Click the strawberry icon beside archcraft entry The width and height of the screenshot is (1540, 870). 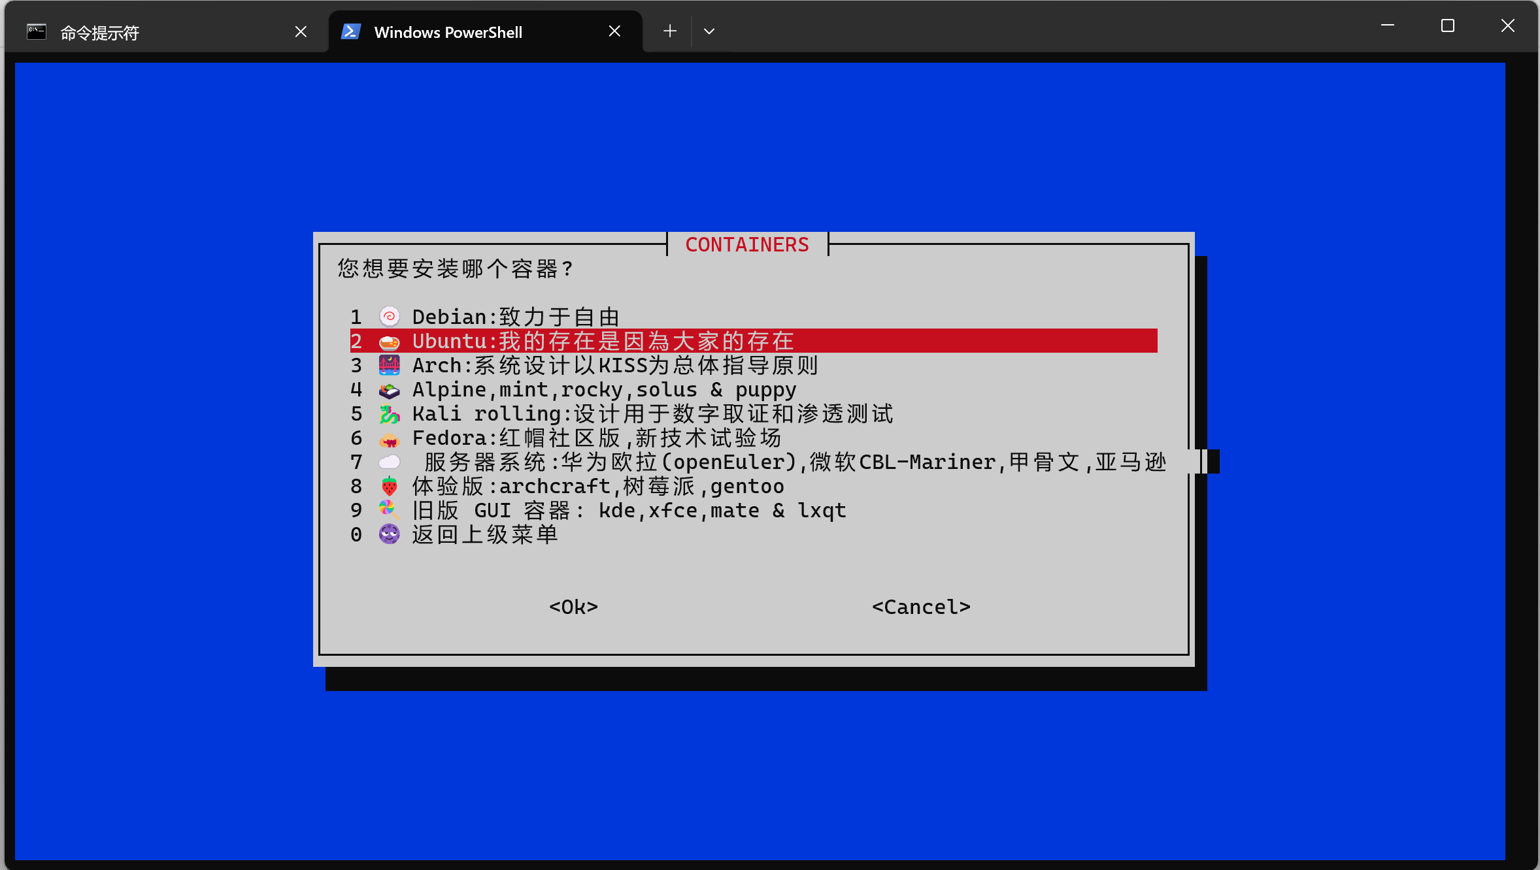point(390,486)
